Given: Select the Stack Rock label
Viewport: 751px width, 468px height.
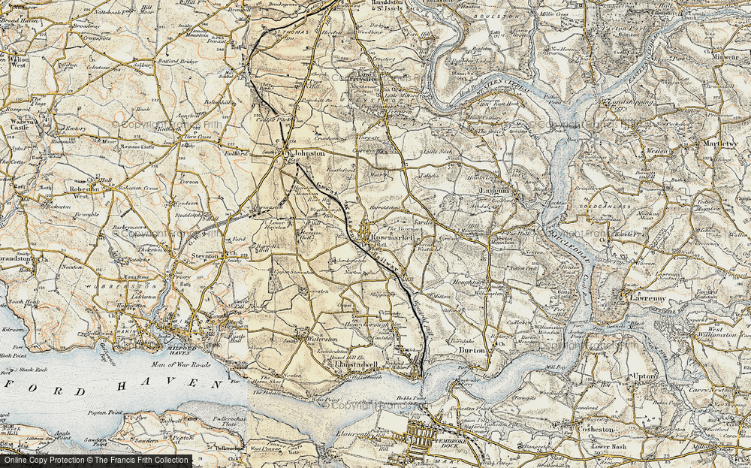Looking at the screenshot, I should [x=33, y=370].
